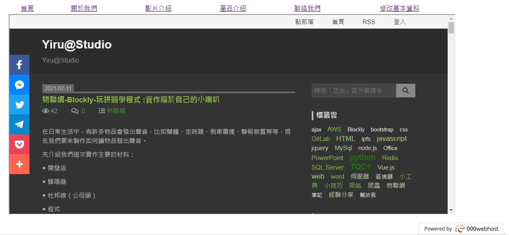Open 產品介紹 in the top navigation
This screenshot has width=509, height=235.
tap(233, 8)
